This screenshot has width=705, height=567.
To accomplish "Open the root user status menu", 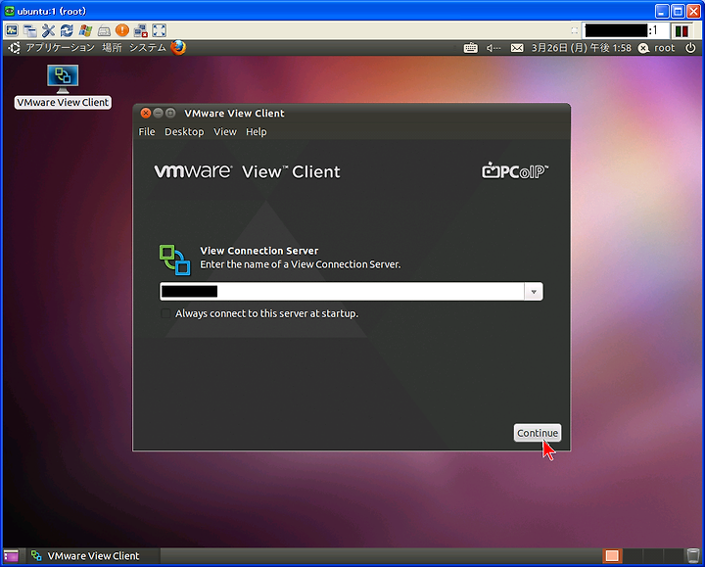I will (x=656, y=48).
